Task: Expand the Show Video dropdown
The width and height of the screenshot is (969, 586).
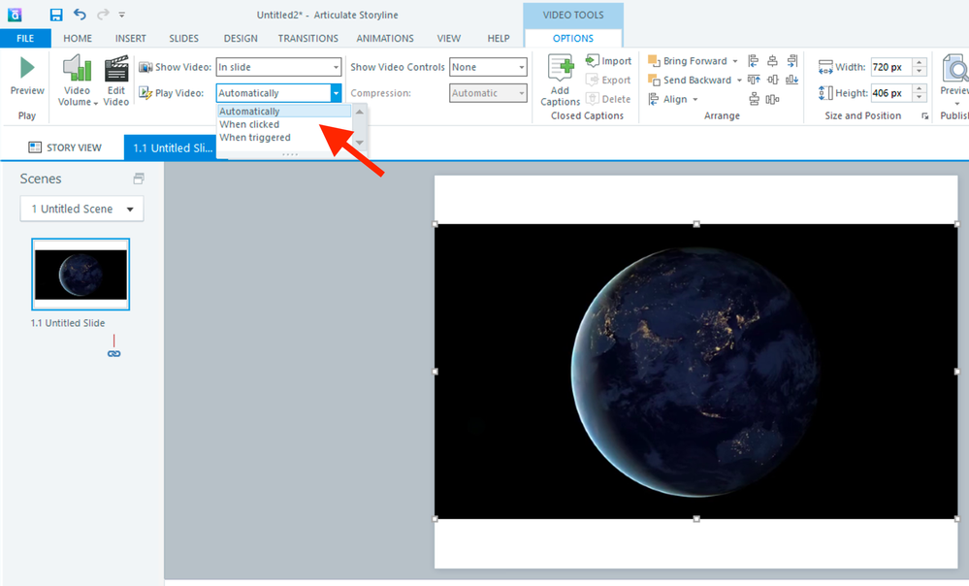Action: point(336,68)
